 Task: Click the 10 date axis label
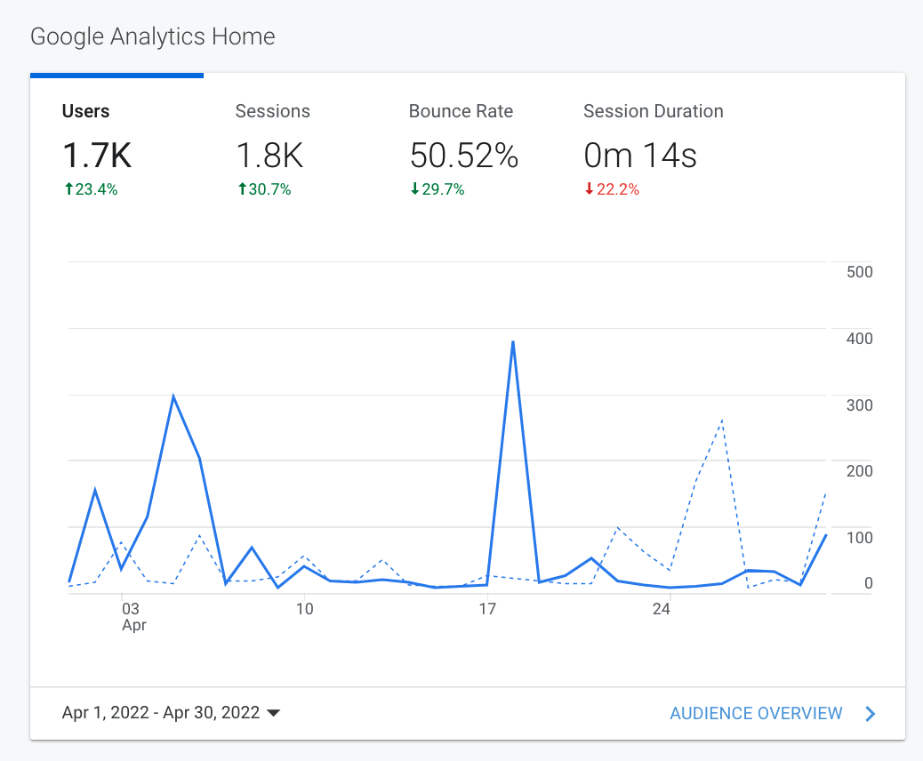(x=304, y=609)
